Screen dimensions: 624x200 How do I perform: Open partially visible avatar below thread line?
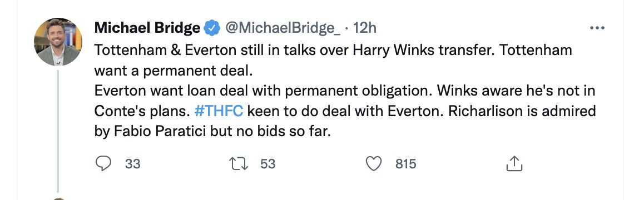coord(58,198)
